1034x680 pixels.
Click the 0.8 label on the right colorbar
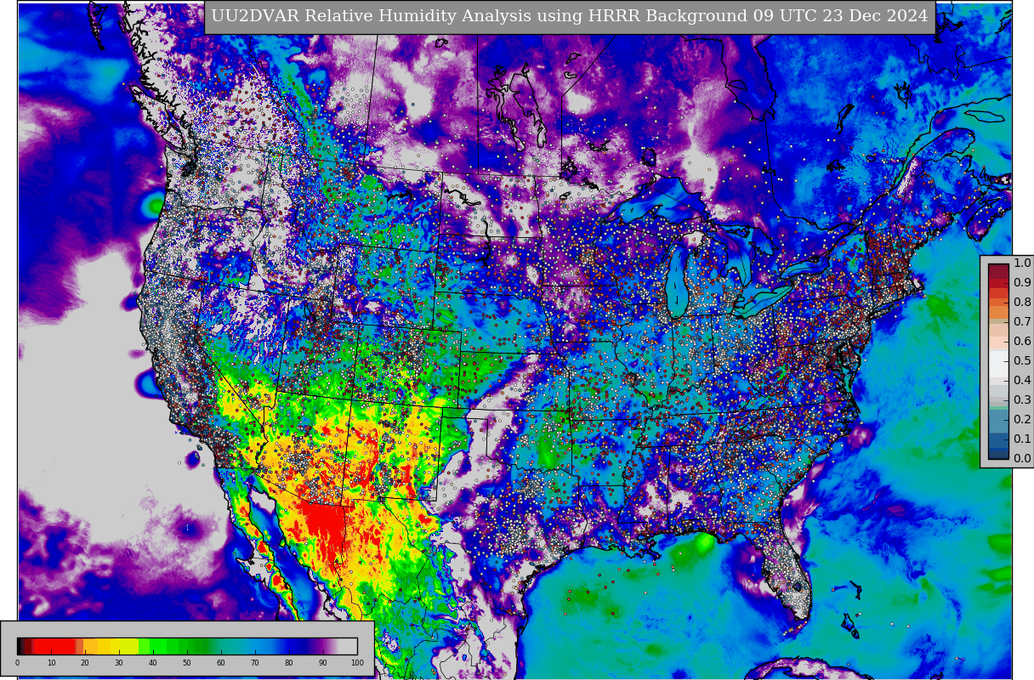pos(1022,303)
